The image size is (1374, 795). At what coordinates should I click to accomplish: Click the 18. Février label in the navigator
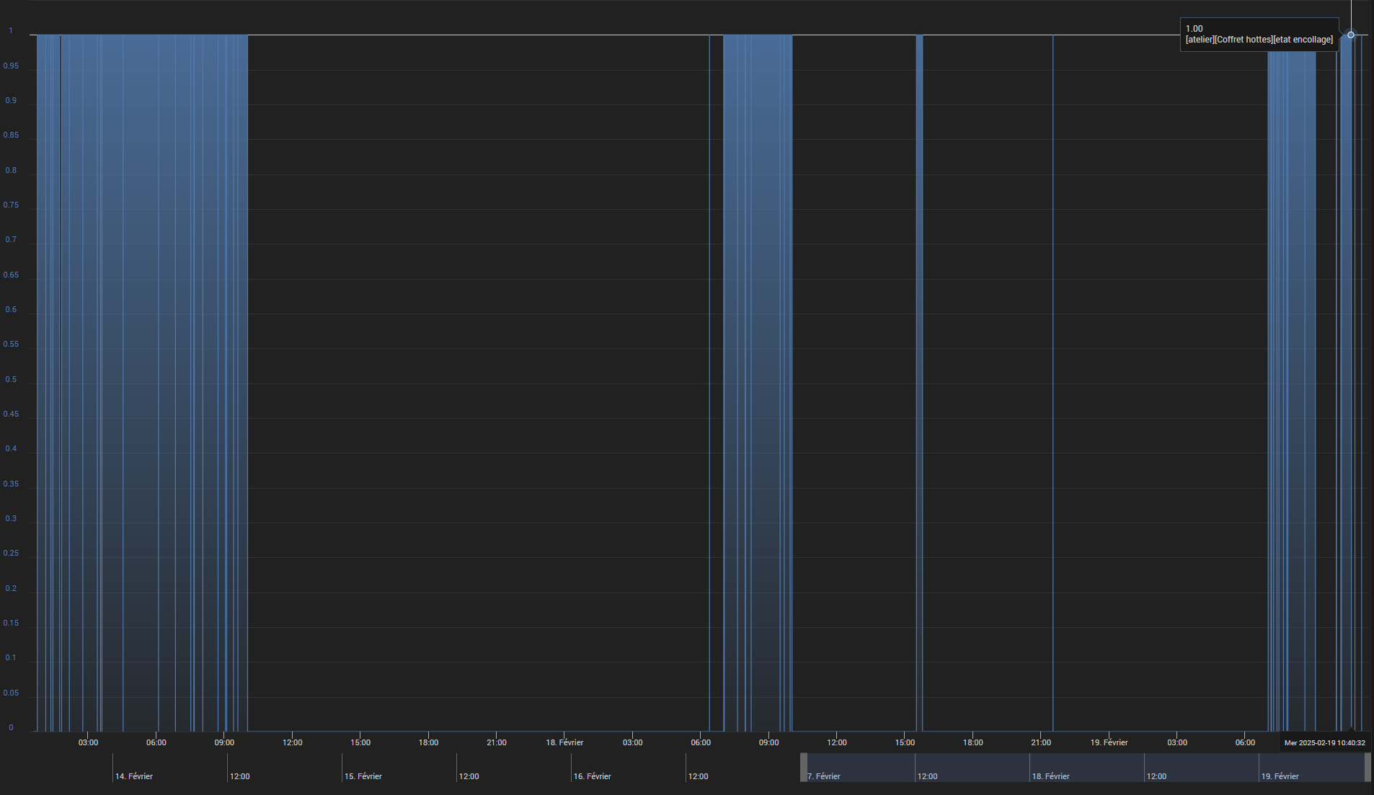(x=1051, y=776)
